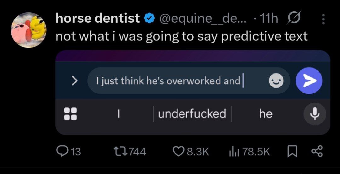Click the blue verified badge
The width and height of the screenshot is (340, 174).
click(149, 19)
